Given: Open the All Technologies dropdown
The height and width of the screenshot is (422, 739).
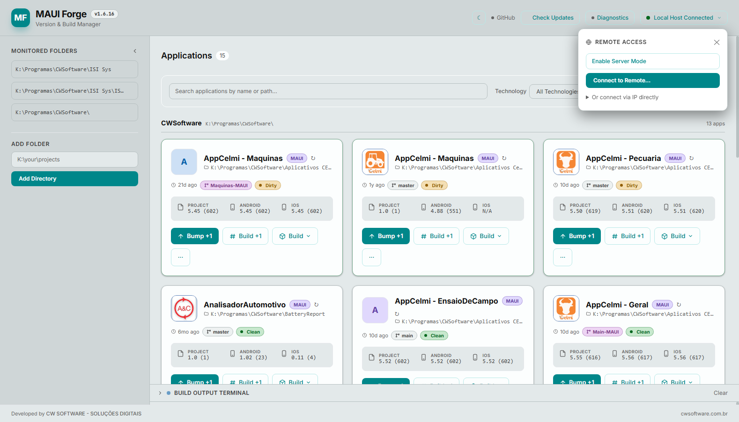Looking at the screenshot, I should [x=555, y=92].
